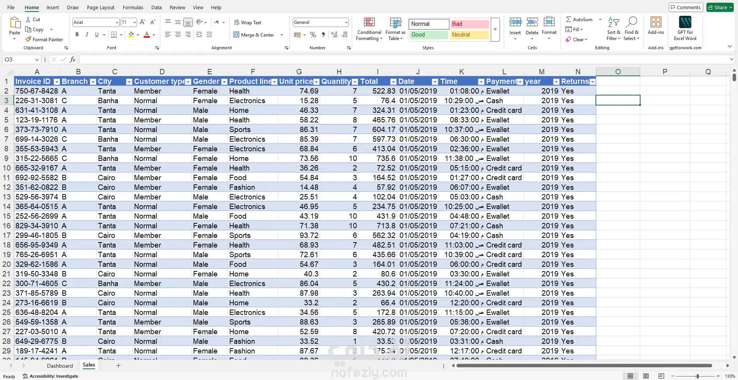Open the Add-ins button
738x380 pixels.
656,26
